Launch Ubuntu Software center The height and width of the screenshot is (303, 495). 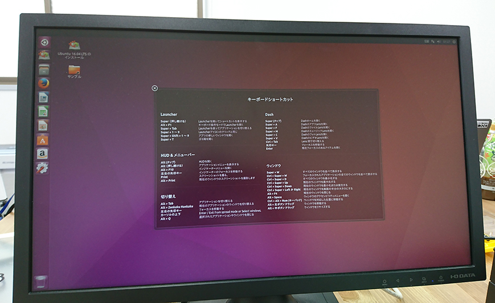43,139
